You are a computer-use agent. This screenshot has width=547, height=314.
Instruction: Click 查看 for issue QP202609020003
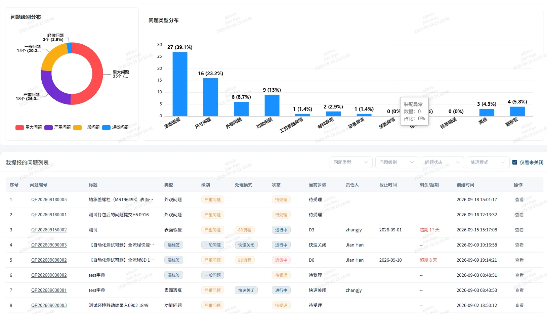519,305
